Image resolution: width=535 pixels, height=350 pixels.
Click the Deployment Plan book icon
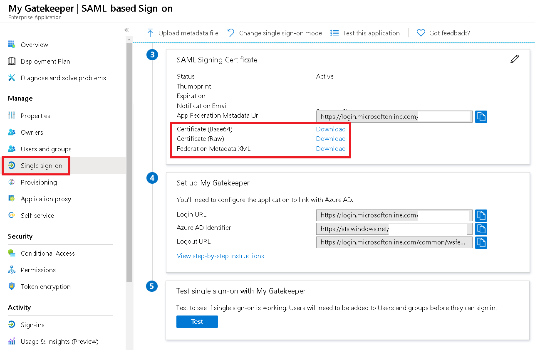(x=12, y=61)
